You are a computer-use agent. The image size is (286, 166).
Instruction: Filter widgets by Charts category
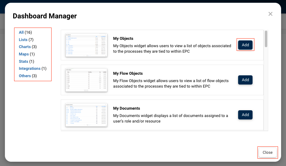[x=25, y=47]
